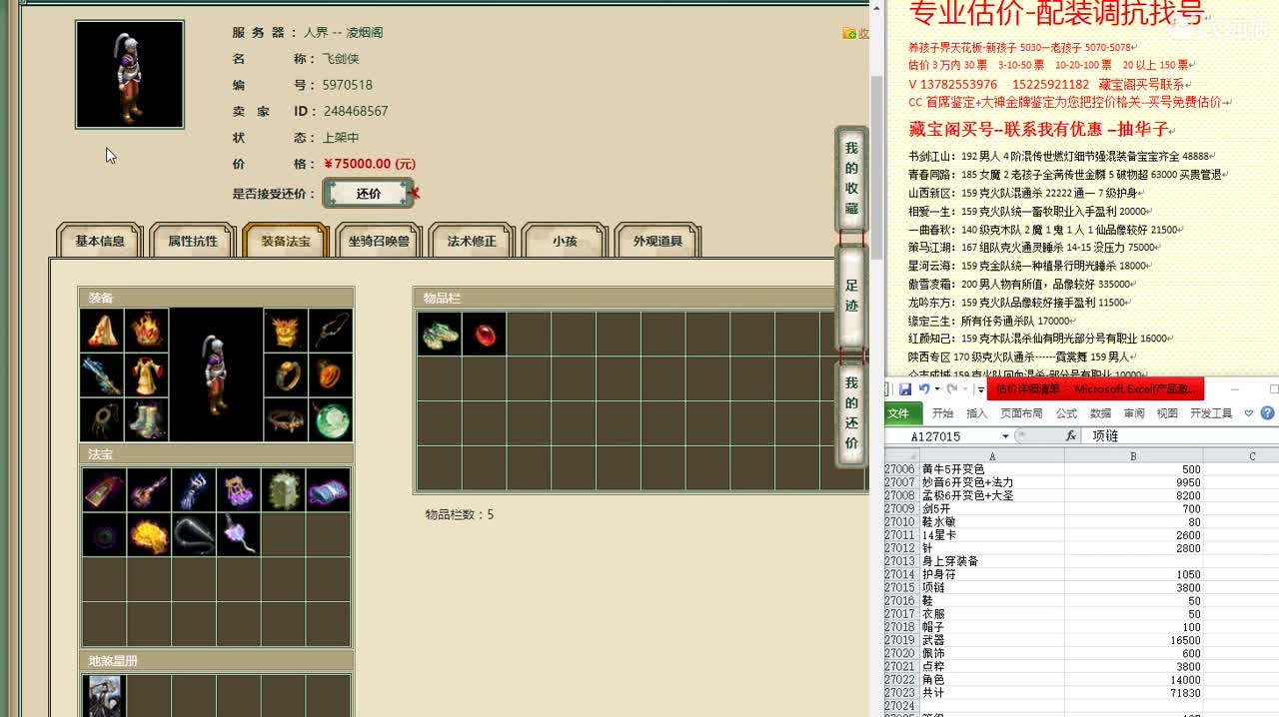
Task: Click the green dragon item in inventory
Action: pyautogui.click(x=440, y=334)
